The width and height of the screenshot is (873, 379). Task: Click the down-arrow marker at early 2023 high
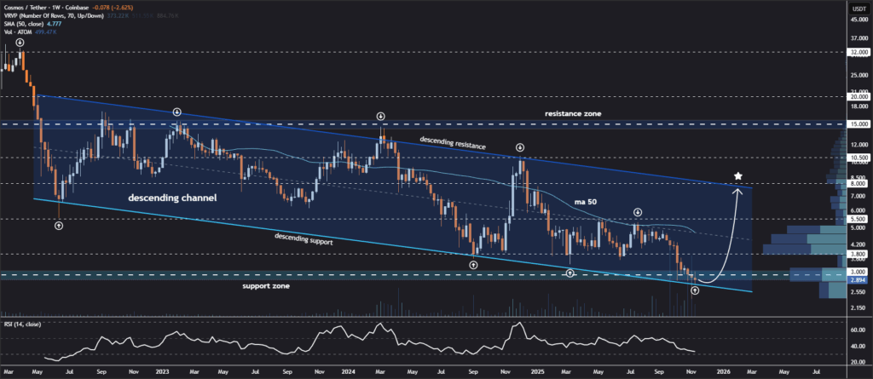click(x=176, y=112)
